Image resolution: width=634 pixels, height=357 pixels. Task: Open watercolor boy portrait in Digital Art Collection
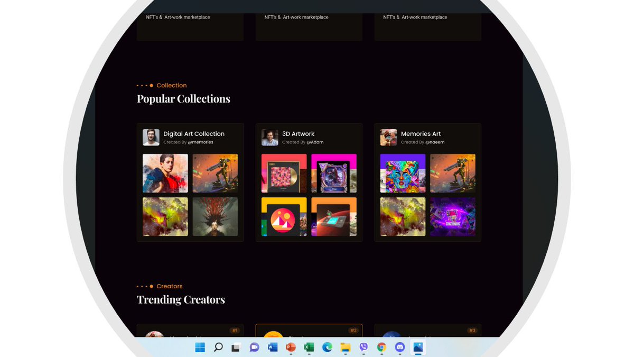[165, 173]
